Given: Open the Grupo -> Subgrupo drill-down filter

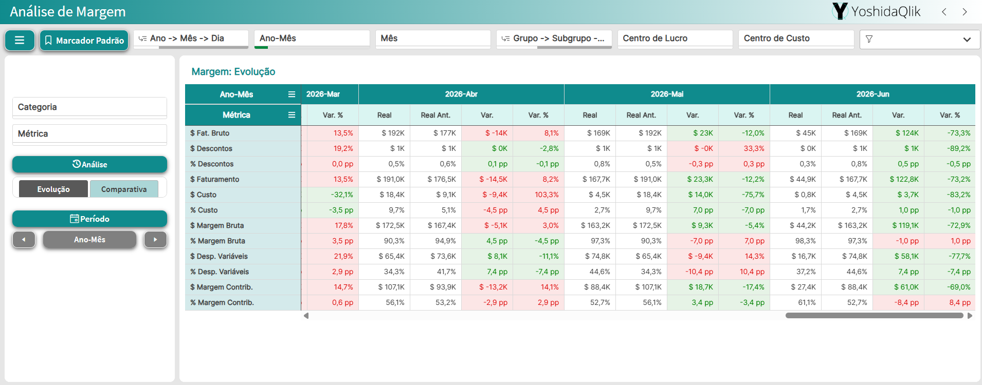Looking at the screenshot, I should coord(554,38).
